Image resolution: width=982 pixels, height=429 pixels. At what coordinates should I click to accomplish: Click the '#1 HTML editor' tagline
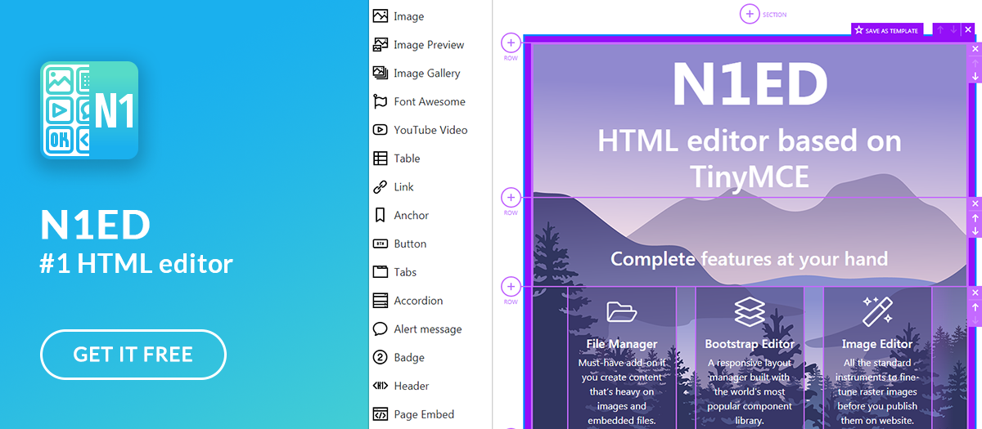137,264
